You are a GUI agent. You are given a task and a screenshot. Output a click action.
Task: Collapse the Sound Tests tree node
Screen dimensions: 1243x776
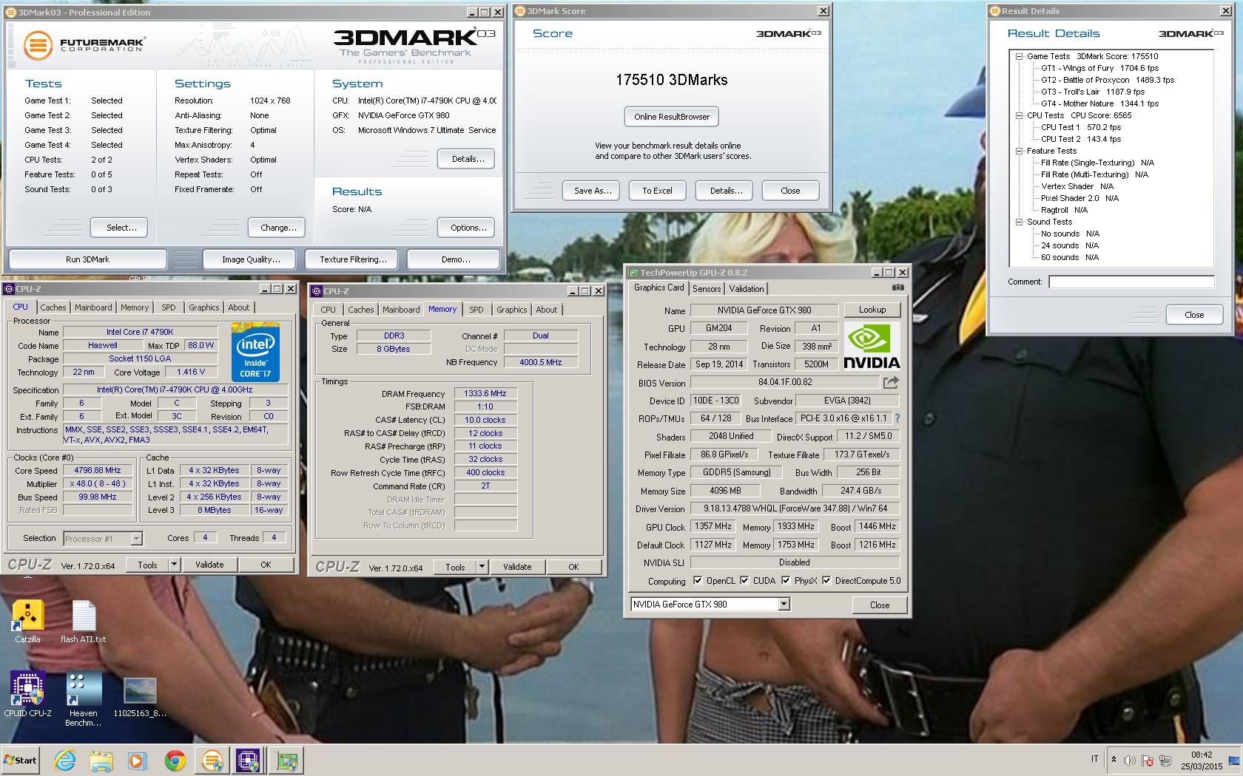(1019, 222)
